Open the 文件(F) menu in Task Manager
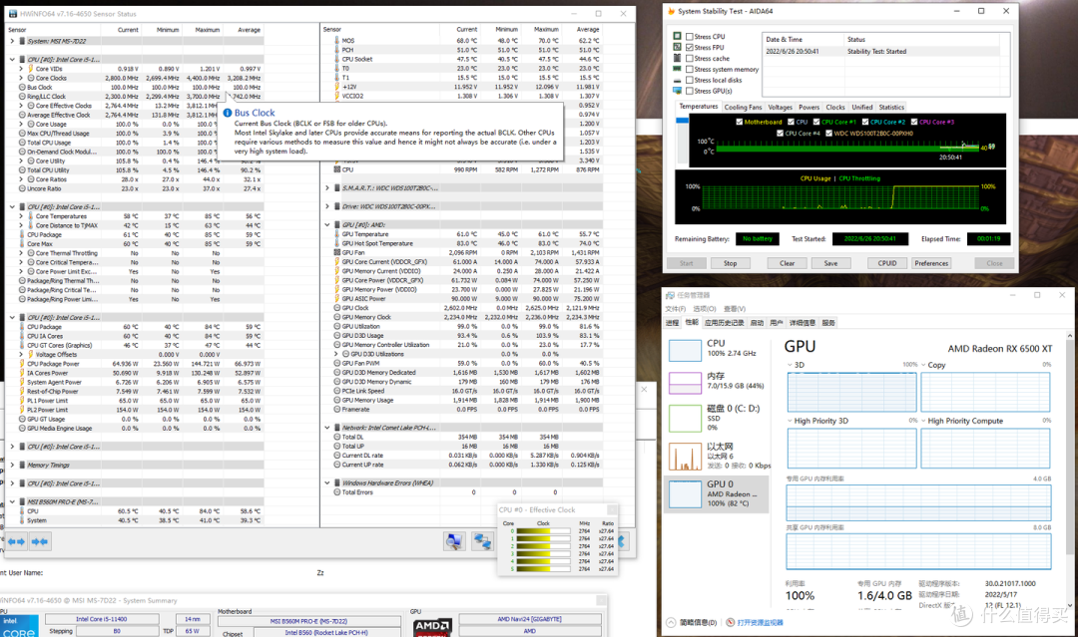The width and height of the screenshot is (1078, 637). pos(675,309)
